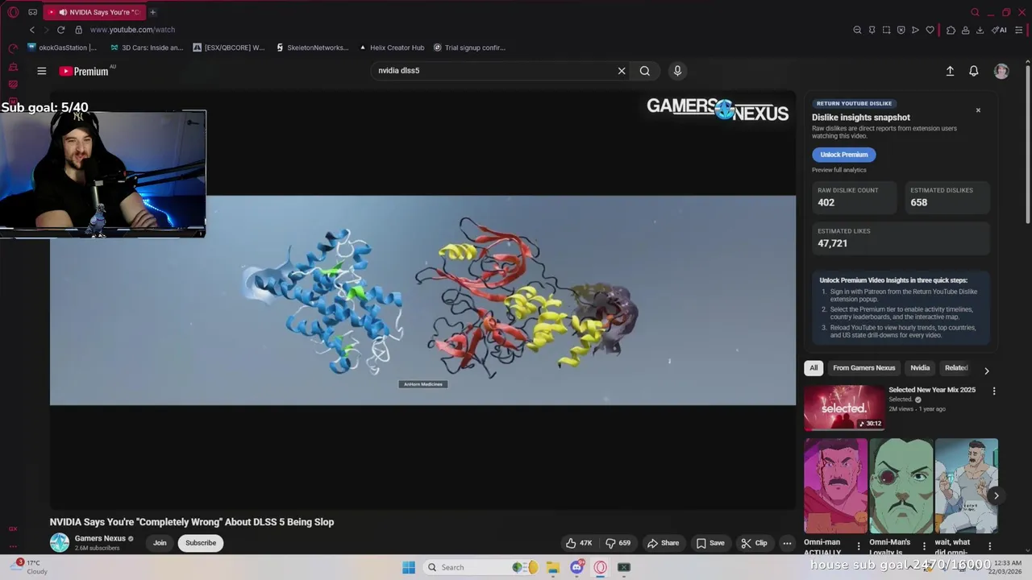The height and width of the screenshot is (580, 1032).
Task: Open the [ESX/QBCORE] bookmark
Action: coord(229,48)
